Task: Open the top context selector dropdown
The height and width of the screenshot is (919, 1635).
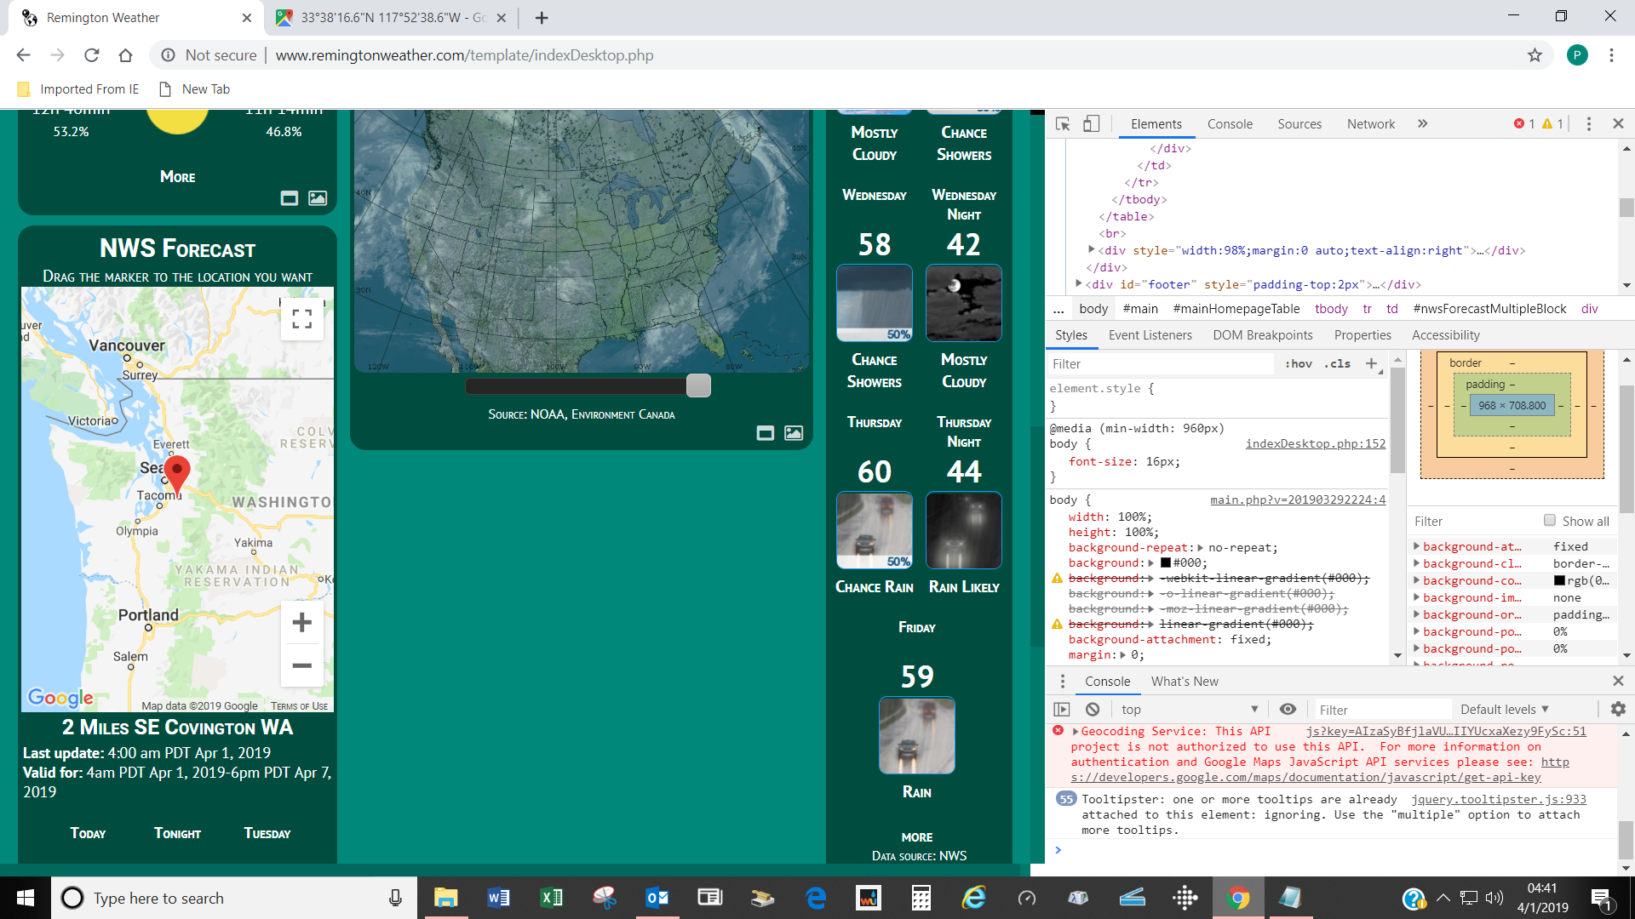Action: point(1189,710)
